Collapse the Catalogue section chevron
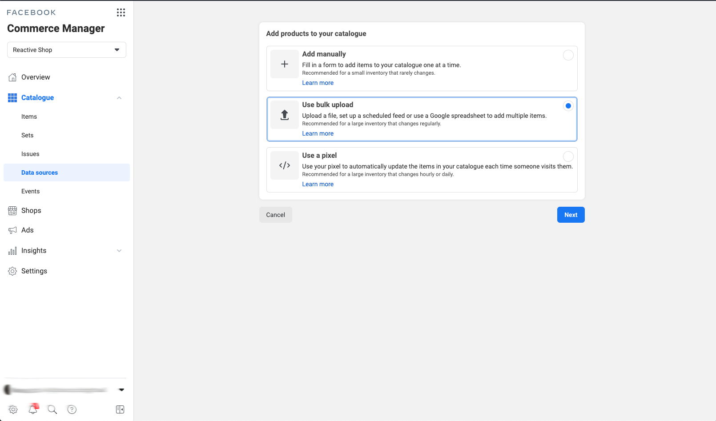This screenshot has width=716, height=421. 119,98
